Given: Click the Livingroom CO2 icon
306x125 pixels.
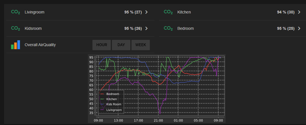Looking at the screenshot, I should tap(15, 12).
